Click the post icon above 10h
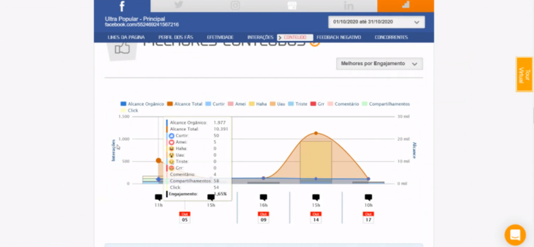The height and width of the screenshot is (247, 534). (x=368, y=197)
